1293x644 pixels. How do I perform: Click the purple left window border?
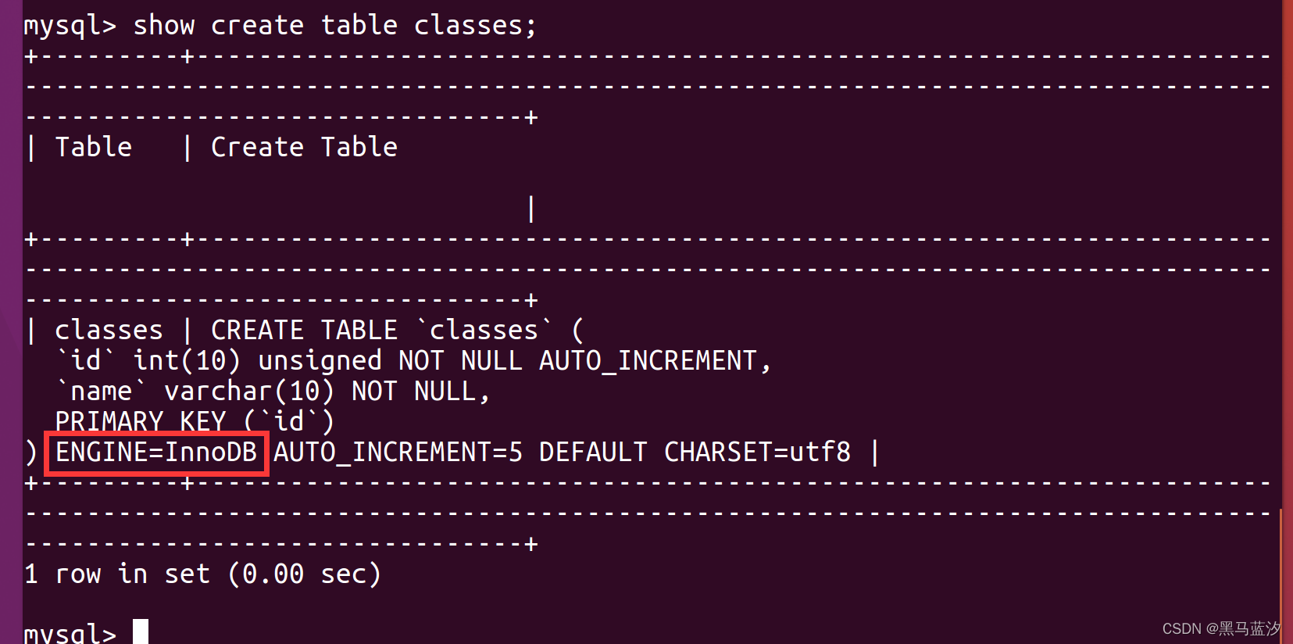11,322
